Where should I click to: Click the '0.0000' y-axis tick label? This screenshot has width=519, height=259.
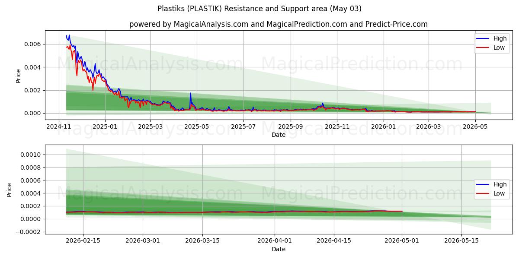pos(31,219)
